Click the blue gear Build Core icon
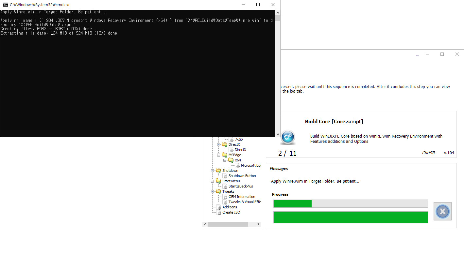Screen dimensions: 464x255 pyautogui.click(x=288, y=138)
